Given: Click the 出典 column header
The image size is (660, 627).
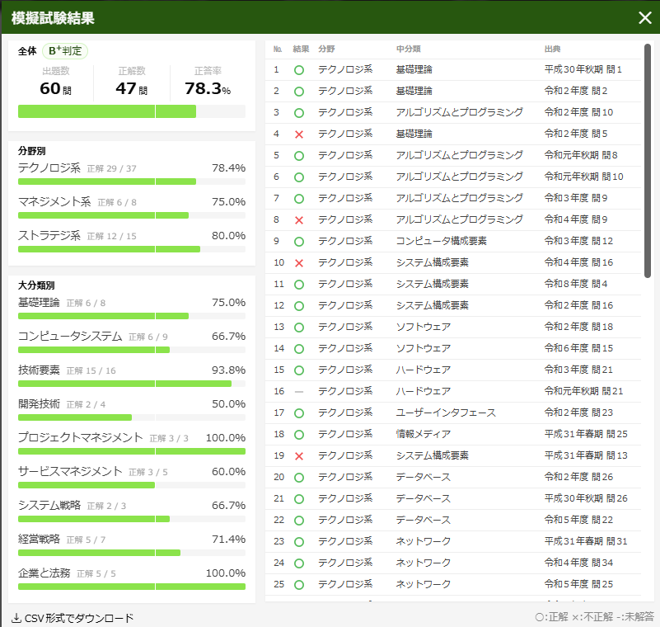Looking at the screenshot, I should tap(552, 49).
